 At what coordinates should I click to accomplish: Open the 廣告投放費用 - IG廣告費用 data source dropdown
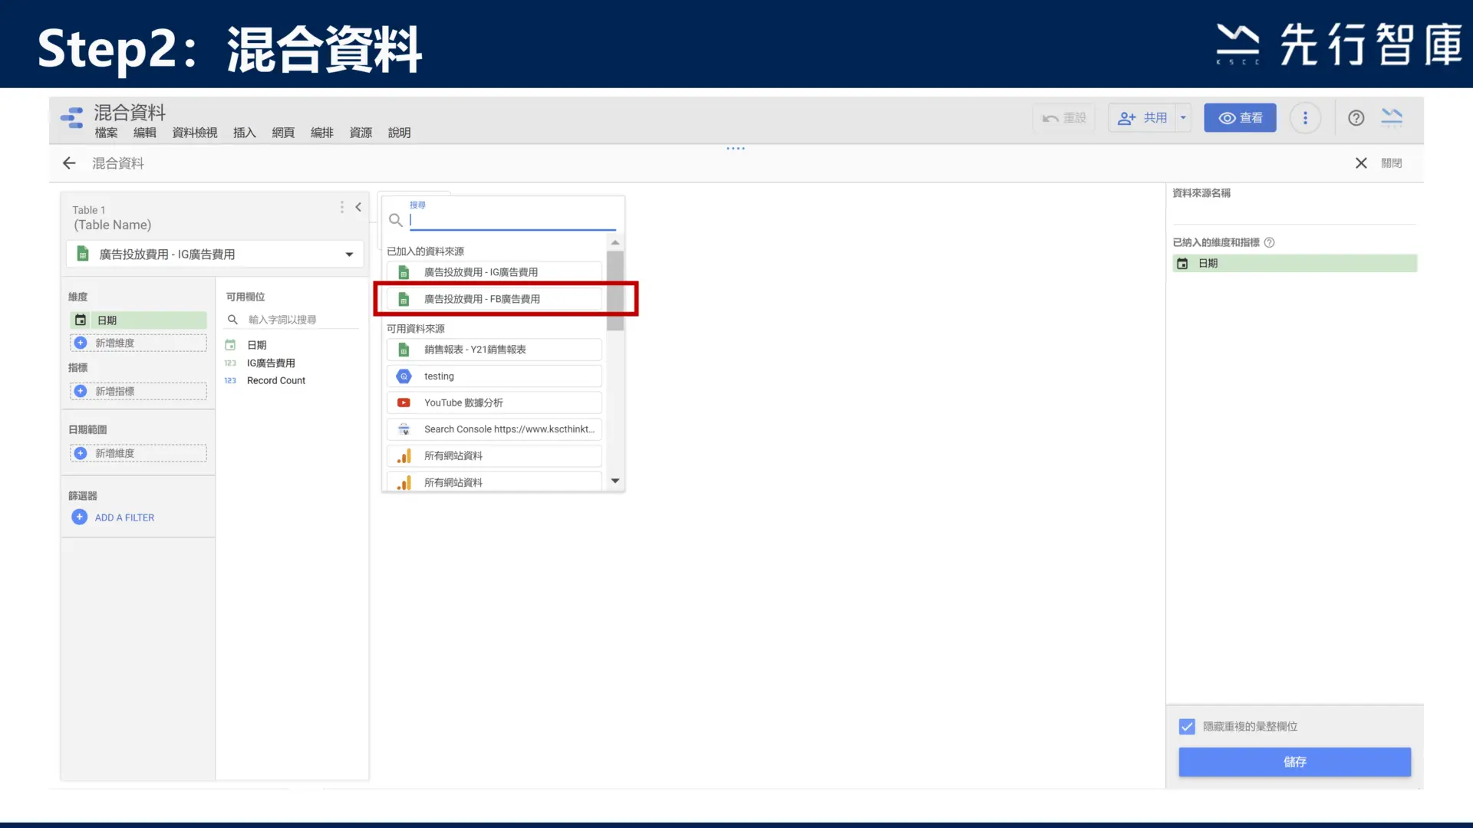[215, 255]
